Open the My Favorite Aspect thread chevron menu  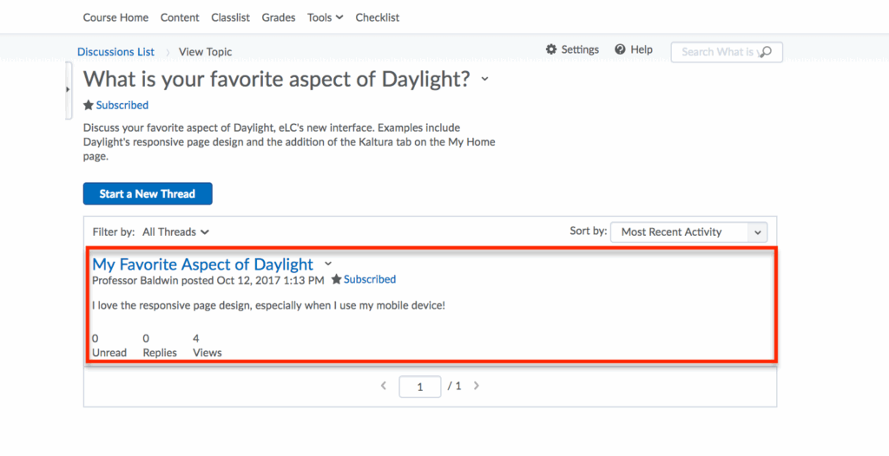(328, 264)
